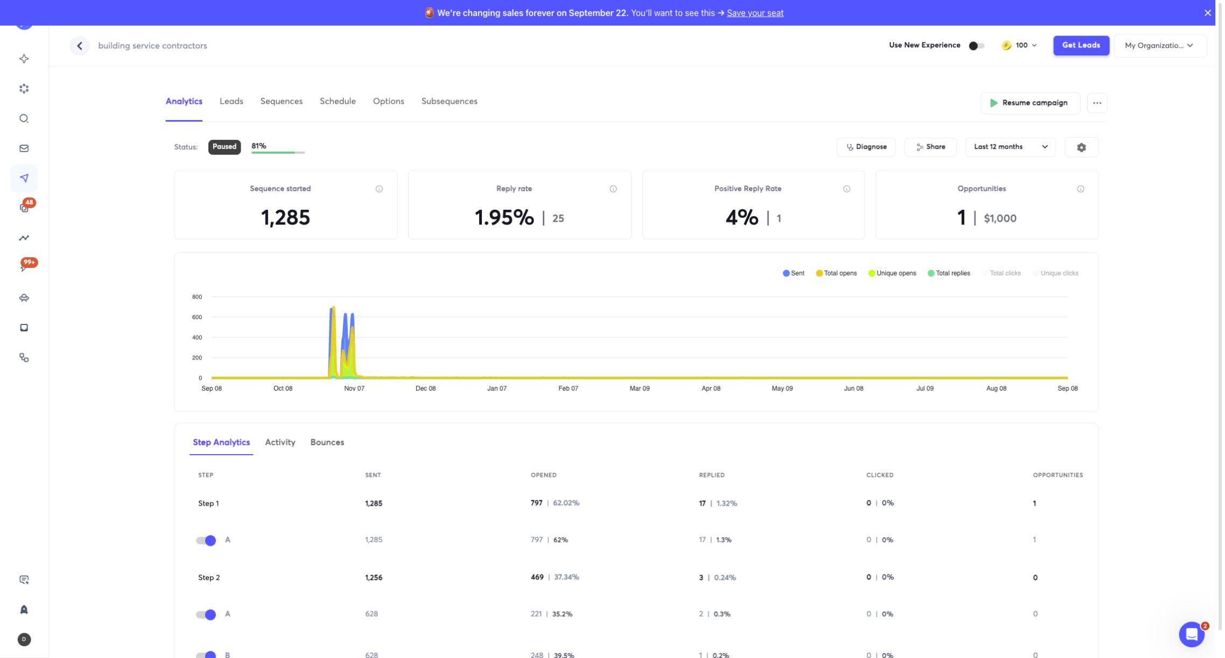Open the Intercom chat bubble
The width and height of the screenshot is (1225, 658).
coord(1192,635)
